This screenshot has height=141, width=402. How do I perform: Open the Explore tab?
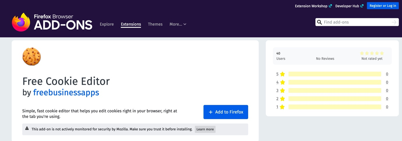[107, 24]
